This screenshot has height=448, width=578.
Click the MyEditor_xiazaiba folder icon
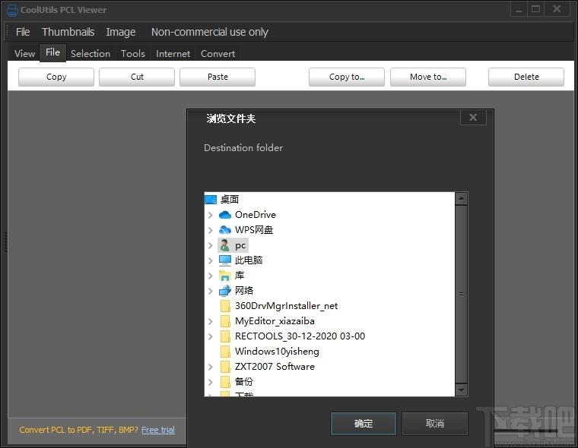[225, 321]
